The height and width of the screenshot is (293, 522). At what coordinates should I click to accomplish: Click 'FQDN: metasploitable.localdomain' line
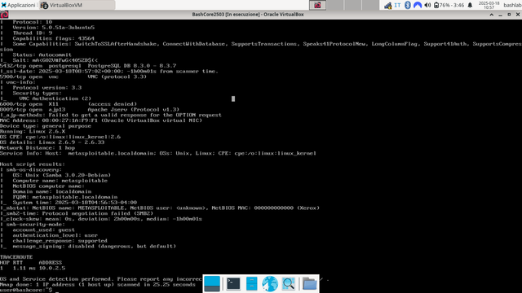click(x=65, y=197)
